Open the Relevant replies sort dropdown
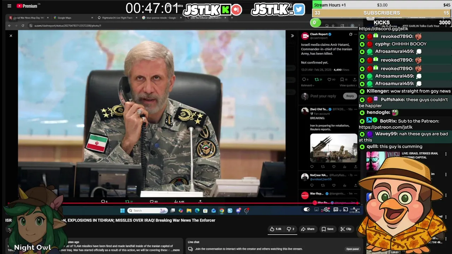This screenshot has height=254, width=452. point(307,85)
